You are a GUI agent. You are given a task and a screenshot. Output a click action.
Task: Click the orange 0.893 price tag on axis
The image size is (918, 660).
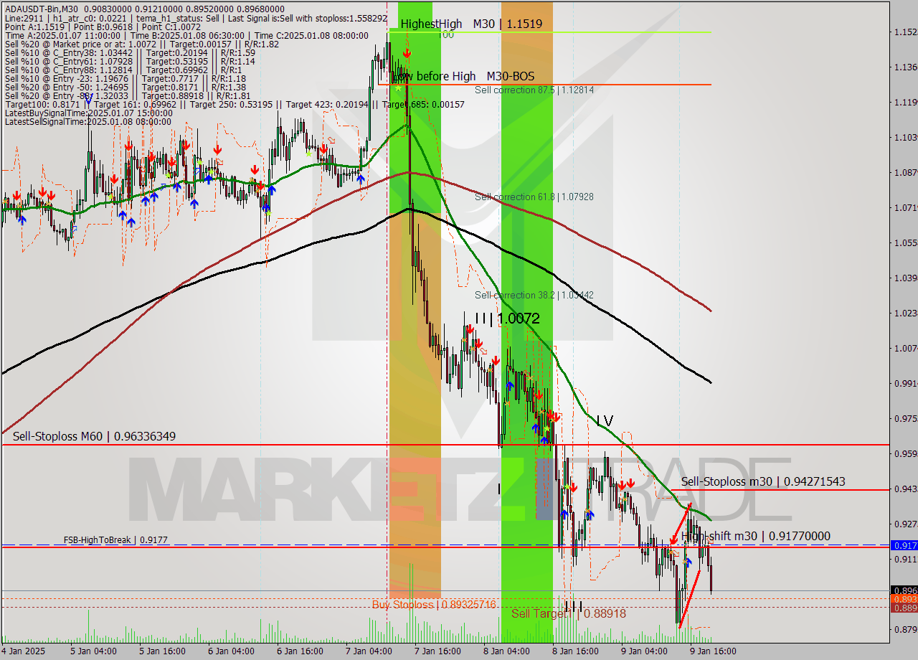tap(904, 599)
